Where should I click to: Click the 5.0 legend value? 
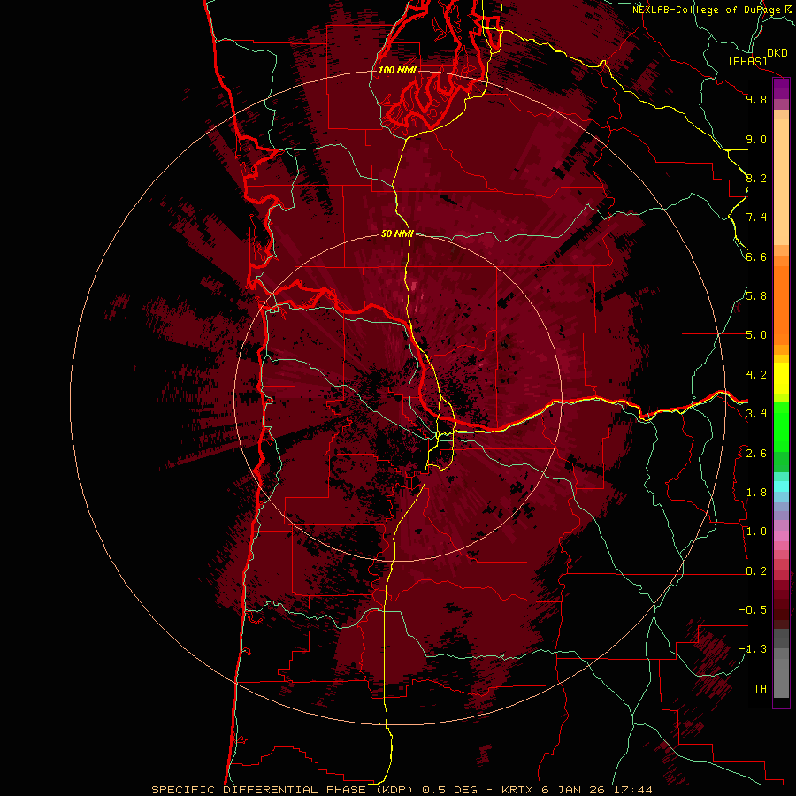756,335
